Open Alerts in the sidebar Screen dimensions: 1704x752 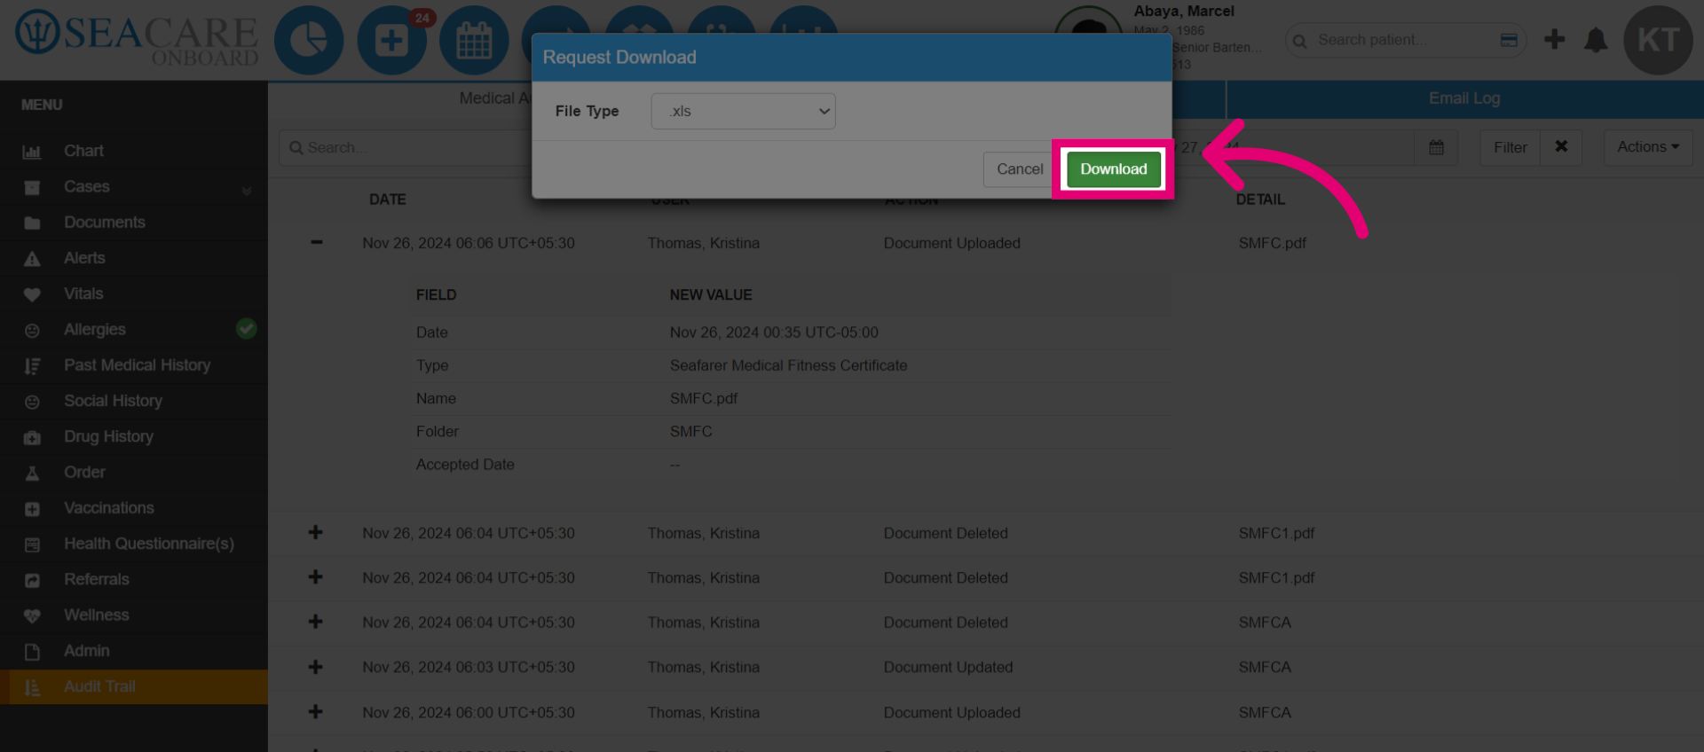coord(84,258)
